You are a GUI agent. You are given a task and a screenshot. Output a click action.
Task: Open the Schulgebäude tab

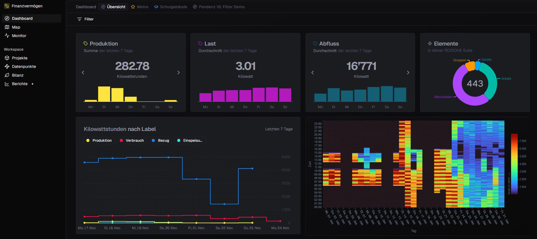(x=171, y=7)
